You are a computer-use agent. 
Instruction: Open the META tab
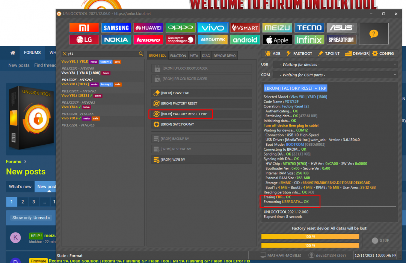[194, 56]
